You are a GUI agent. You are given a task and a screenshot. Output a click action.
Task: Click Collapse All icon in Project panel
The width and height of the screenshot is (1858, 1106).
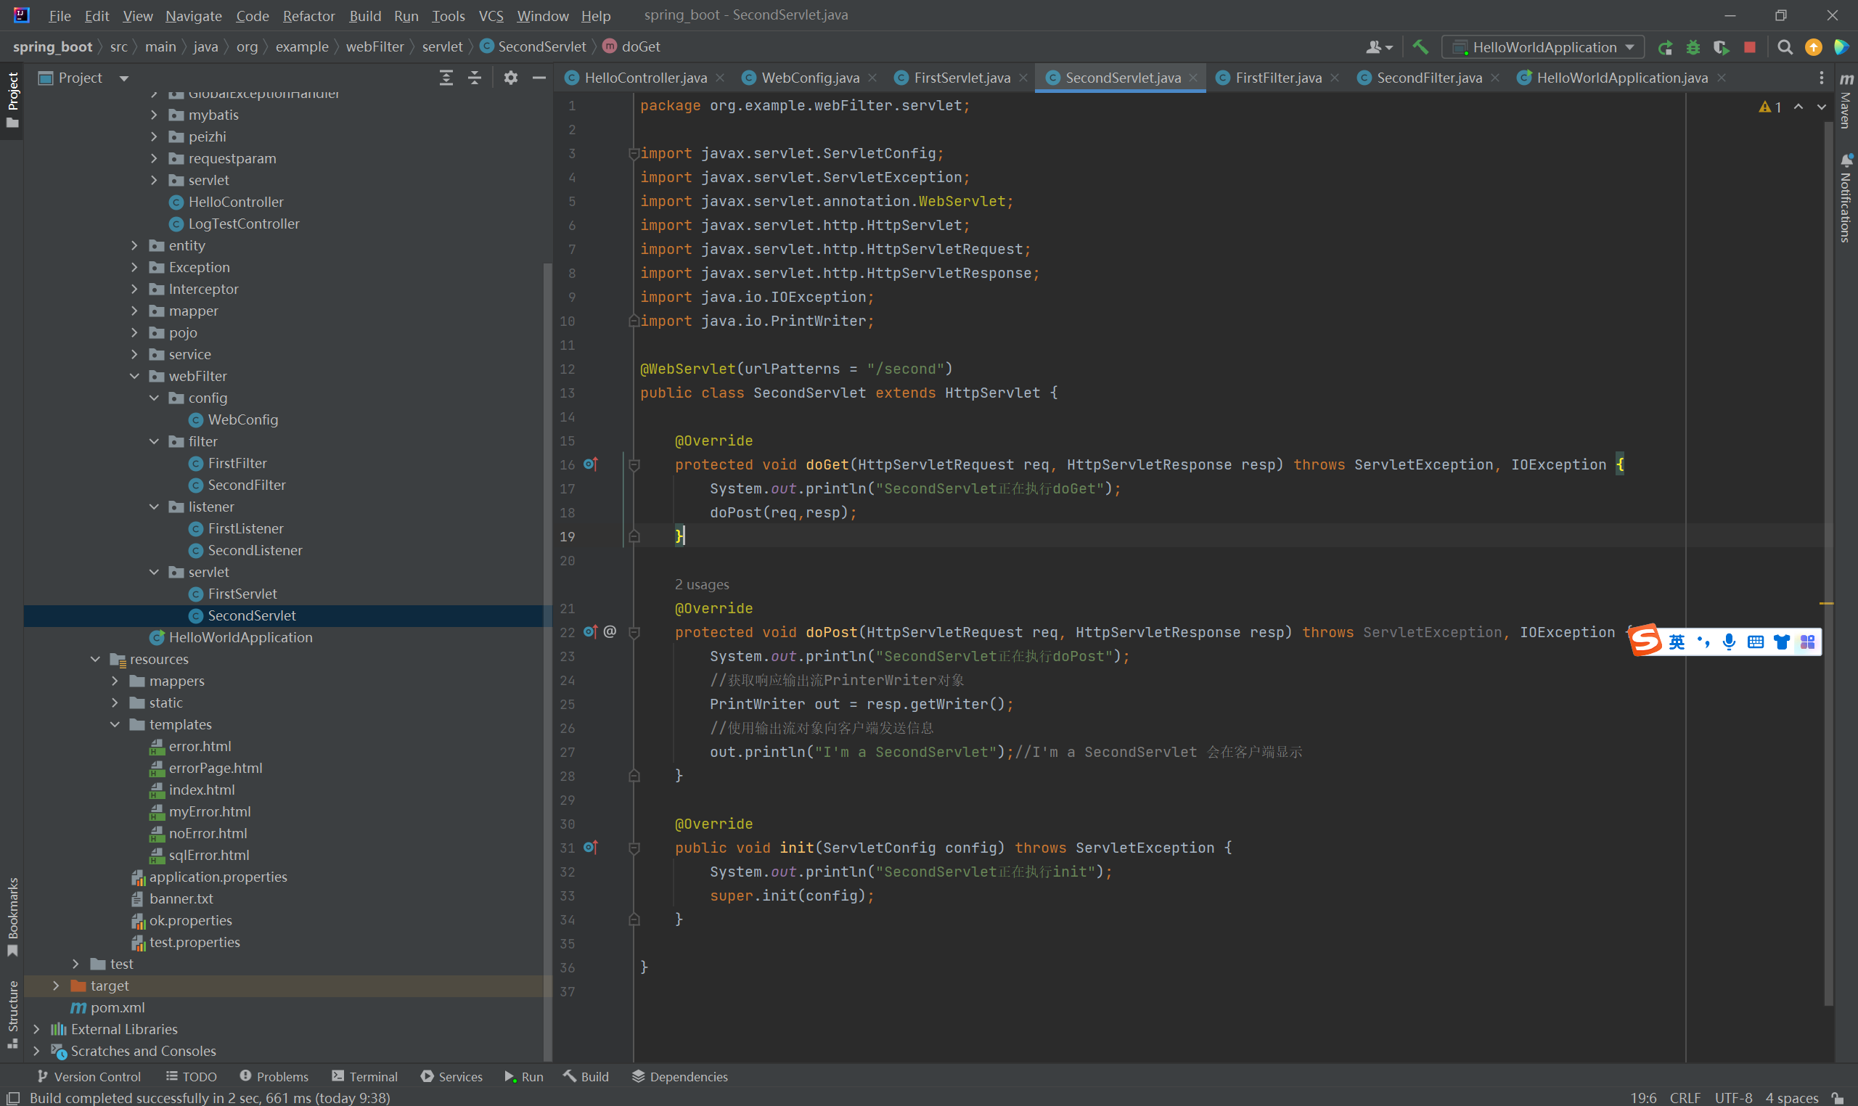click(474, 78)
